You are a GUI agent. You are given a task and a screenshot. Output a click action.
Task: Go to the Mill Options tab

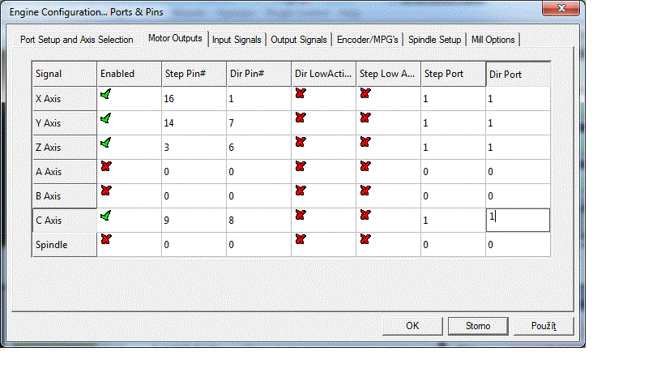pyautogui.click(x=493, y=40)
